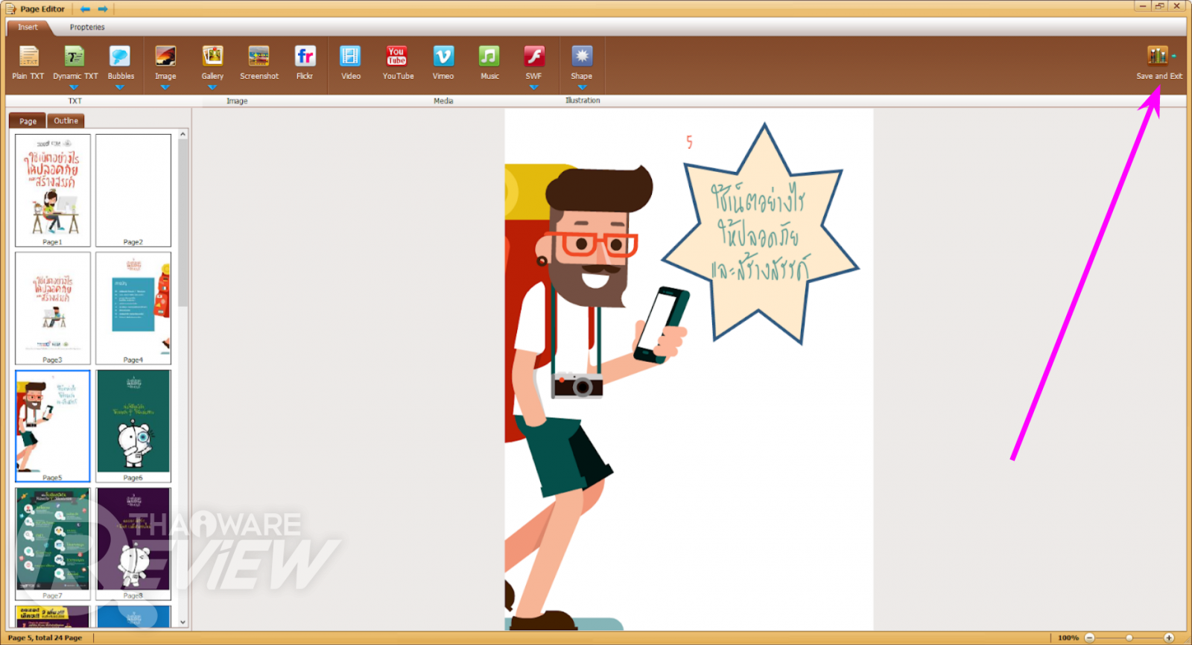Zoom out with the minus button

tap(1089, 638)
